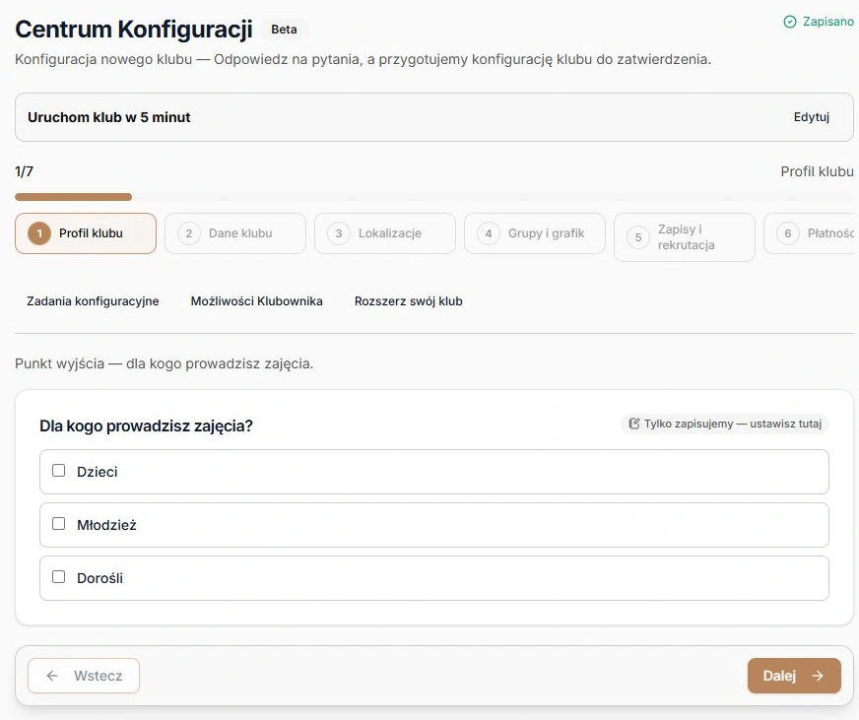Click step number 3 circle icon
This screenshot has height=720, width=859.
coord(339,234)
